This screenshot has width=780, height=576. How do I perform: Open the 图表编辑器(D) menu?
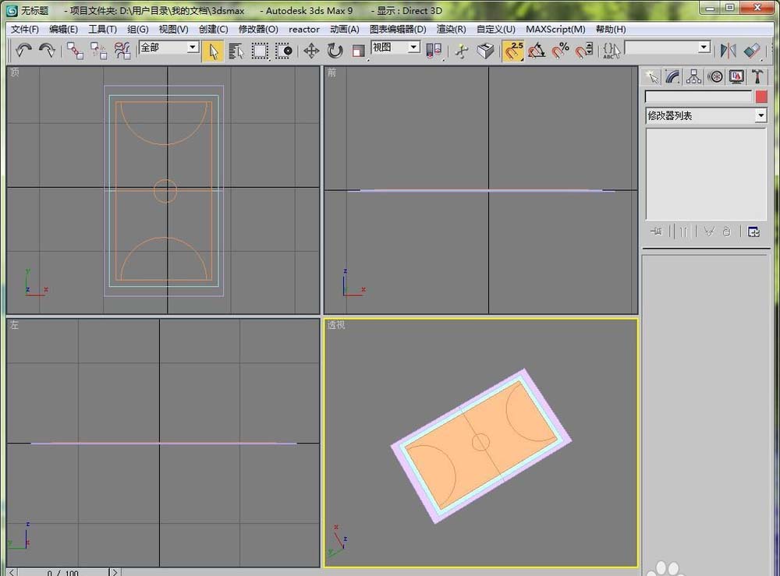pos(398,30)
